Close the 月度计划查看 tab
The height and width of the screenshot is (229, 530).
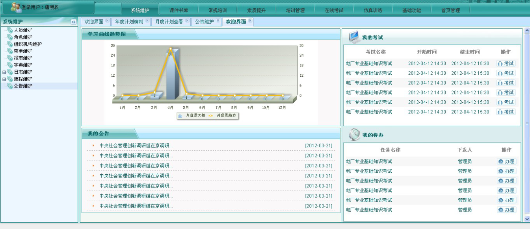[x=187, y=21]
